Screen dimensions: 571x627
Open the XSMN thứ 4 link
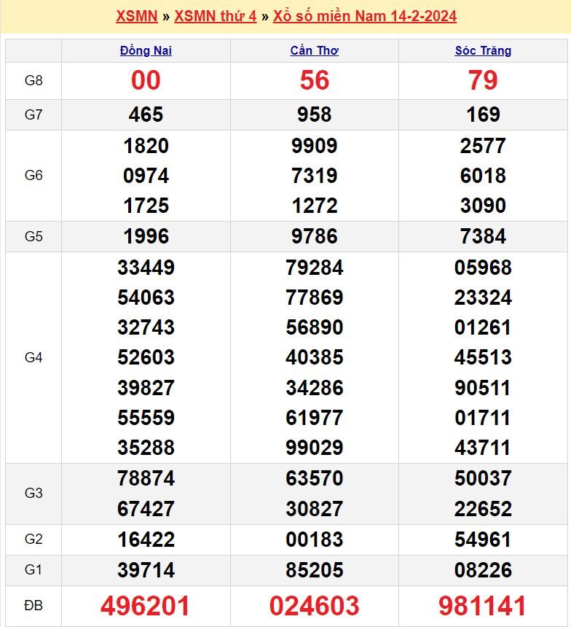216,16
